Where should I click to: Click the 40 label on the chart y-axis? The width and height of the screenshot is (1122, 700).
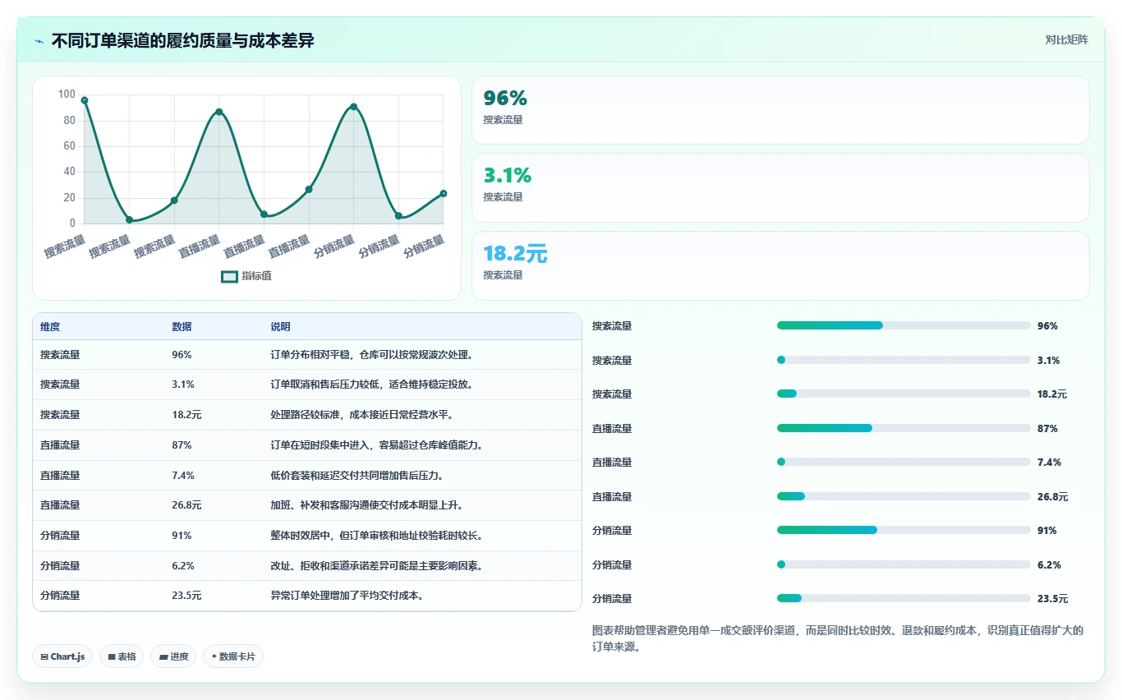(69, 172)
